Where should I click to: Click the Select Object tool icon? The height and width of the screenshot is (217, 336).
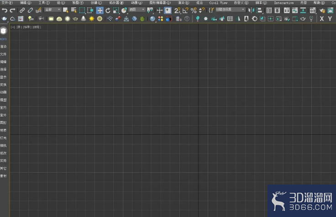point(66,11)
